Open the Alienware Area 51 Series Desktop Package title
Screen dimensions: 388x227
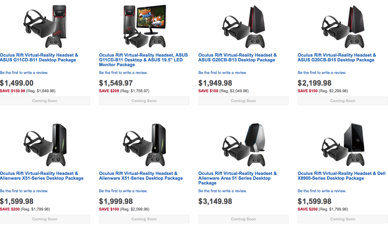[x=237, y=178]
